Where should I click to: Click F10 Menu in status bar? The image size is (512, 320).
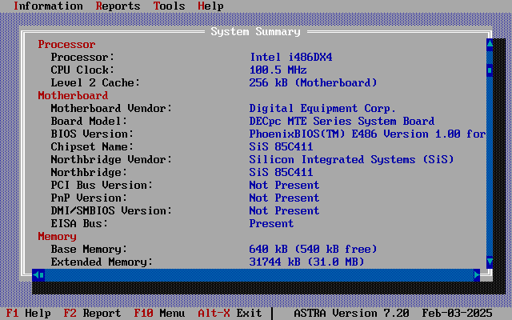point(159,313)
